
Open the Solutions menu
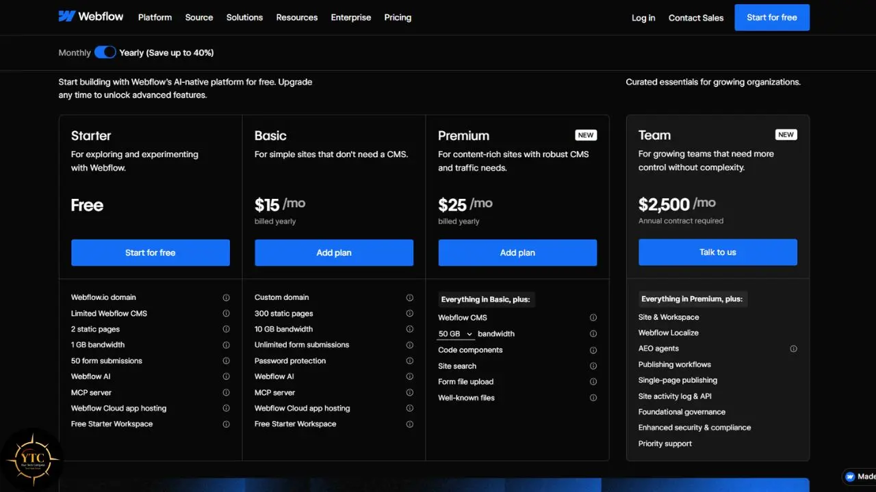(x=244, y=17)
